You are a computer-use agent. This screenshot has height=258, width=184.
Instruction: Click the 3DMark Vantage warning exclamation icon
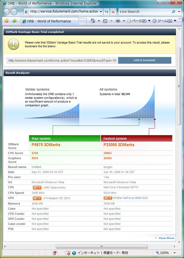(x=14, y=44)
